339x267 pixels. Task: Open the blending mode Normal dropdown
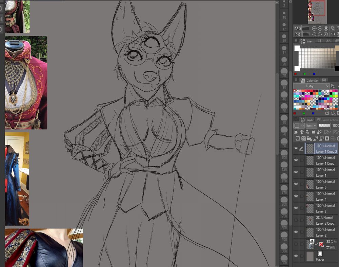tap(311, 126)
